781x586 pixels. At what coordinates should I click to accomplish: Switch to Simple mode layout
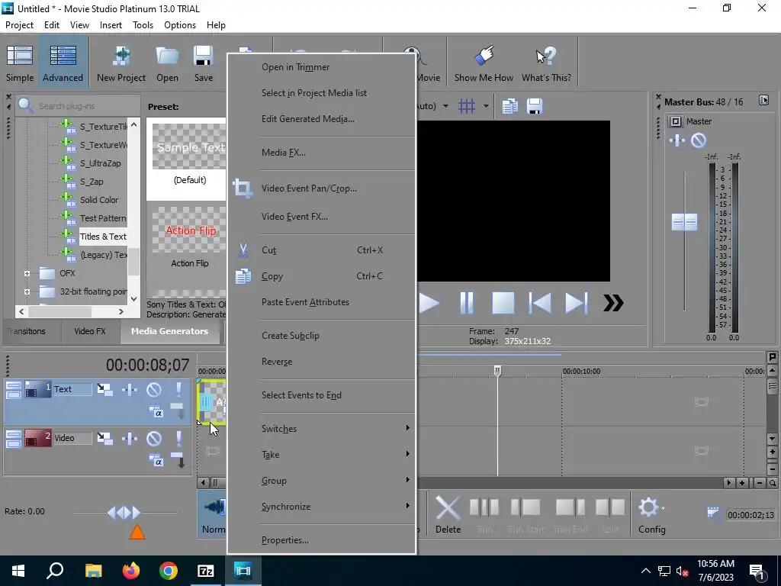[20, 64]
